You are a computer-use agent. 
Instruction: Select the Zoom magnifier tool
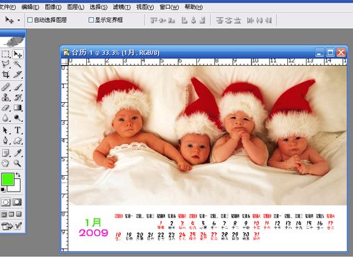(x=17, y=163)
